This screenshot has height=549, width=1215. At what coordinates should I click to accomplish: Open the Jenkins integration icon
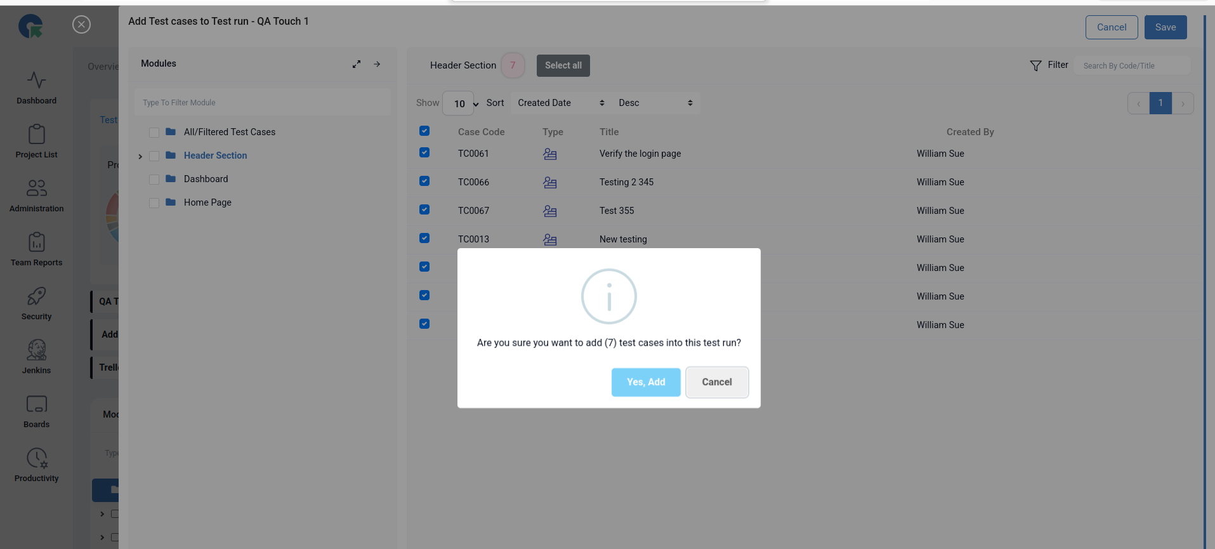pos(36,350)
